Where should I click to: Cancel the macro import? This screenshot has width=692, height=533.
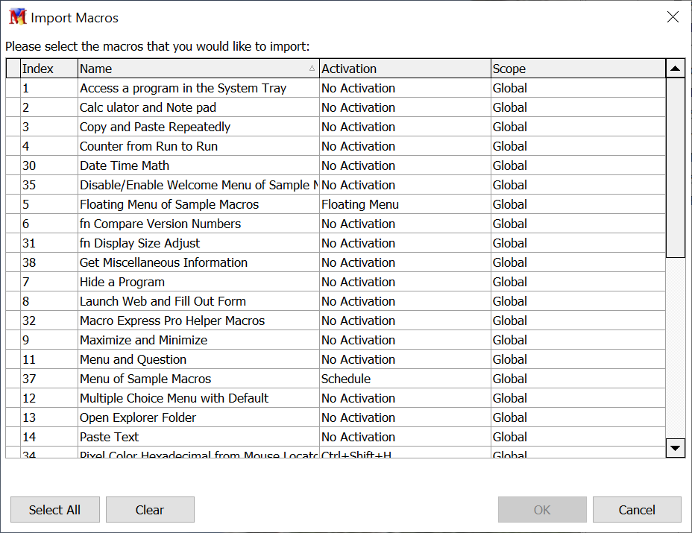tap(637, 510)
